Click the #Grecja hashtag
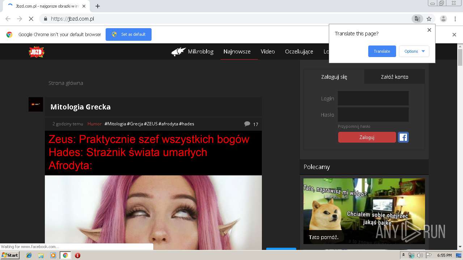This screenshot has height=260, width=463. (135, 124)
